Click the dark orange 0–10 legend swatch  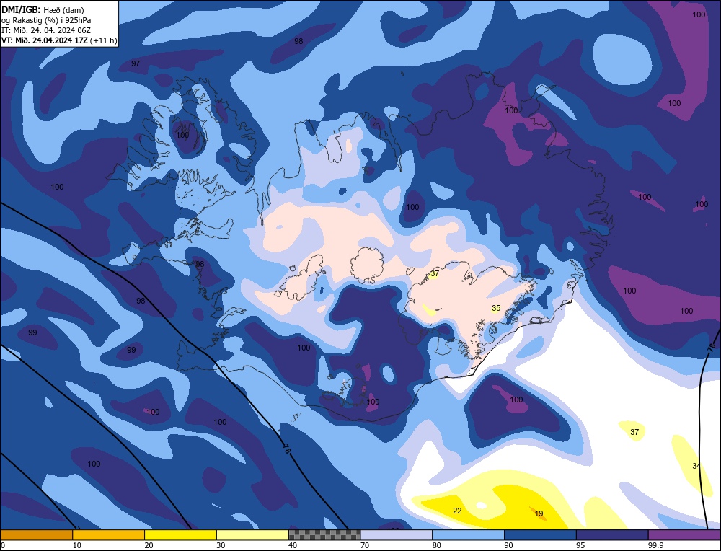coord(37,534)
